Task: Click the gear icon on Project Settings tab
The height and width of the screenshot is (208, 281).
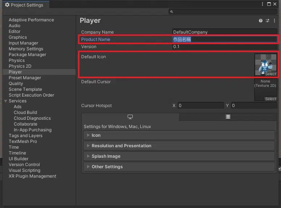Action: click(7, 5)
